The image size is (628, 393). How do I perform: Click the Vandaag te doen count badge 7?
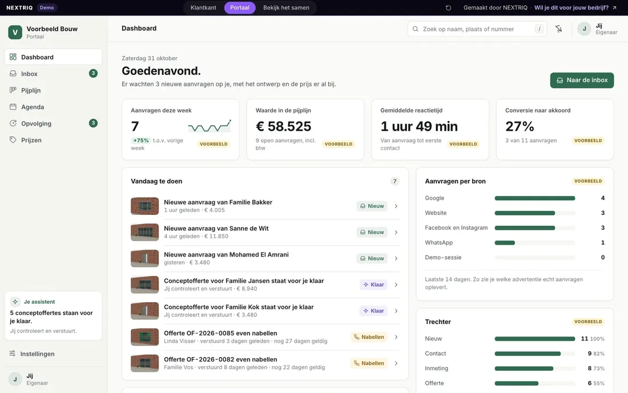coord(394,181)
